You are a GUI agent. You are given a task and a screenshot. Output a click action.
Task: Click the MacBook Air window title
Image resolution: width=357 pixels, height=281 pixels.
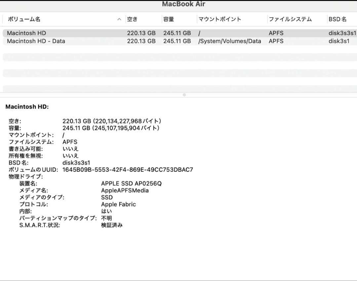[183, 4]
